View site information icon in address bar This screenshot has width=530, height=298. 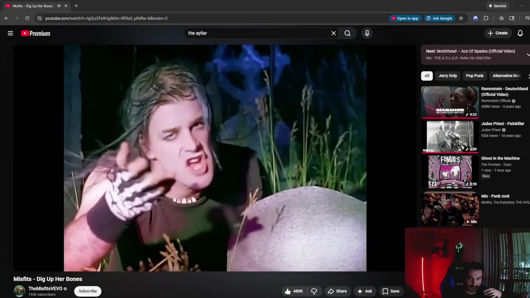pos(39,18)
